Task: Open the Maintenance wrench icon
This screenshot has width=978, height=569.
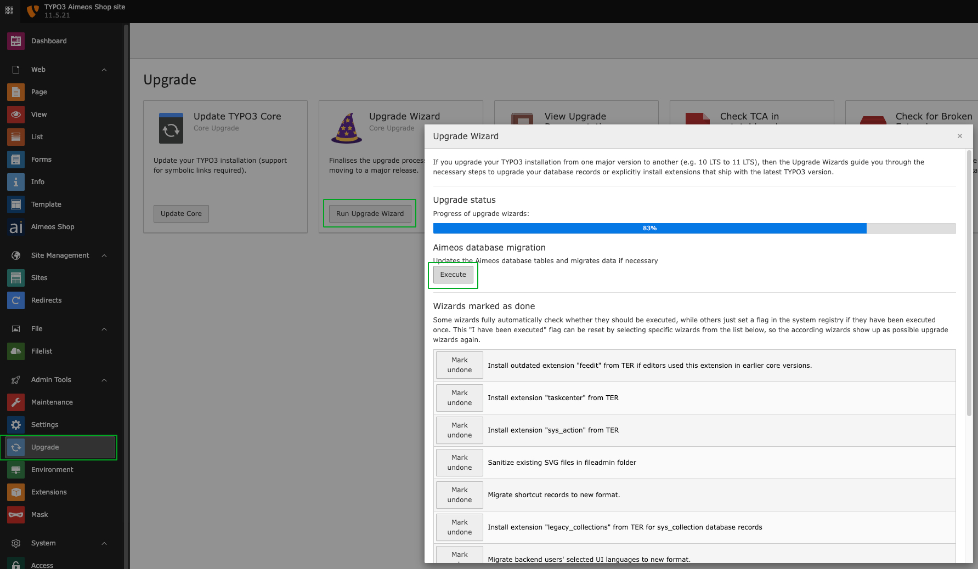Action: (x=16, y=402)
